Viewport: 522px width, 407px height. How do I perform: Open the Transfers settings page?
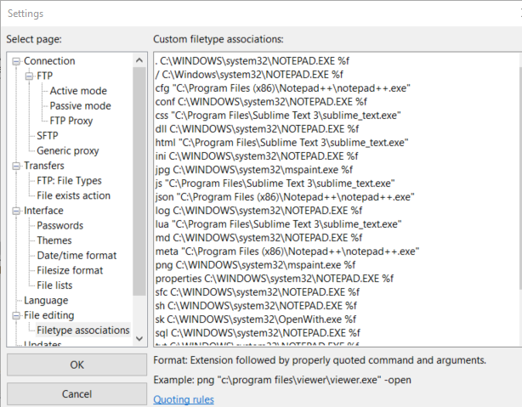(44, 166)
